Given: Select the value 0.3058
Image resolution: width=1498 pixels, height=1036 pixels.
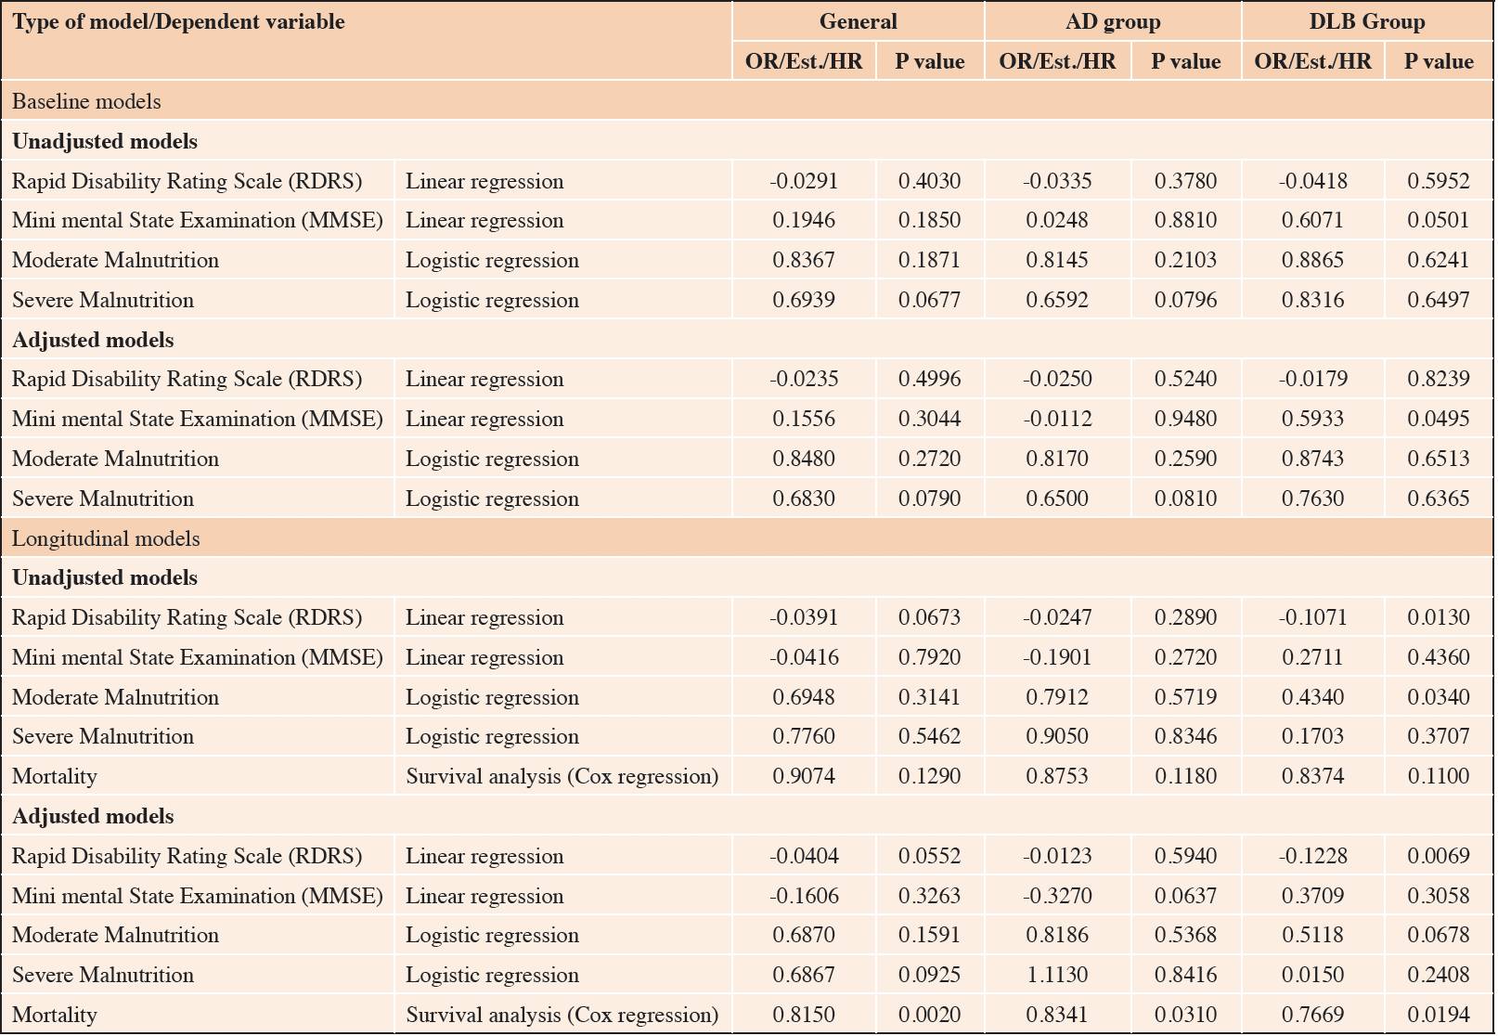Looking at the screenshot, I should tap(1439, 896).
